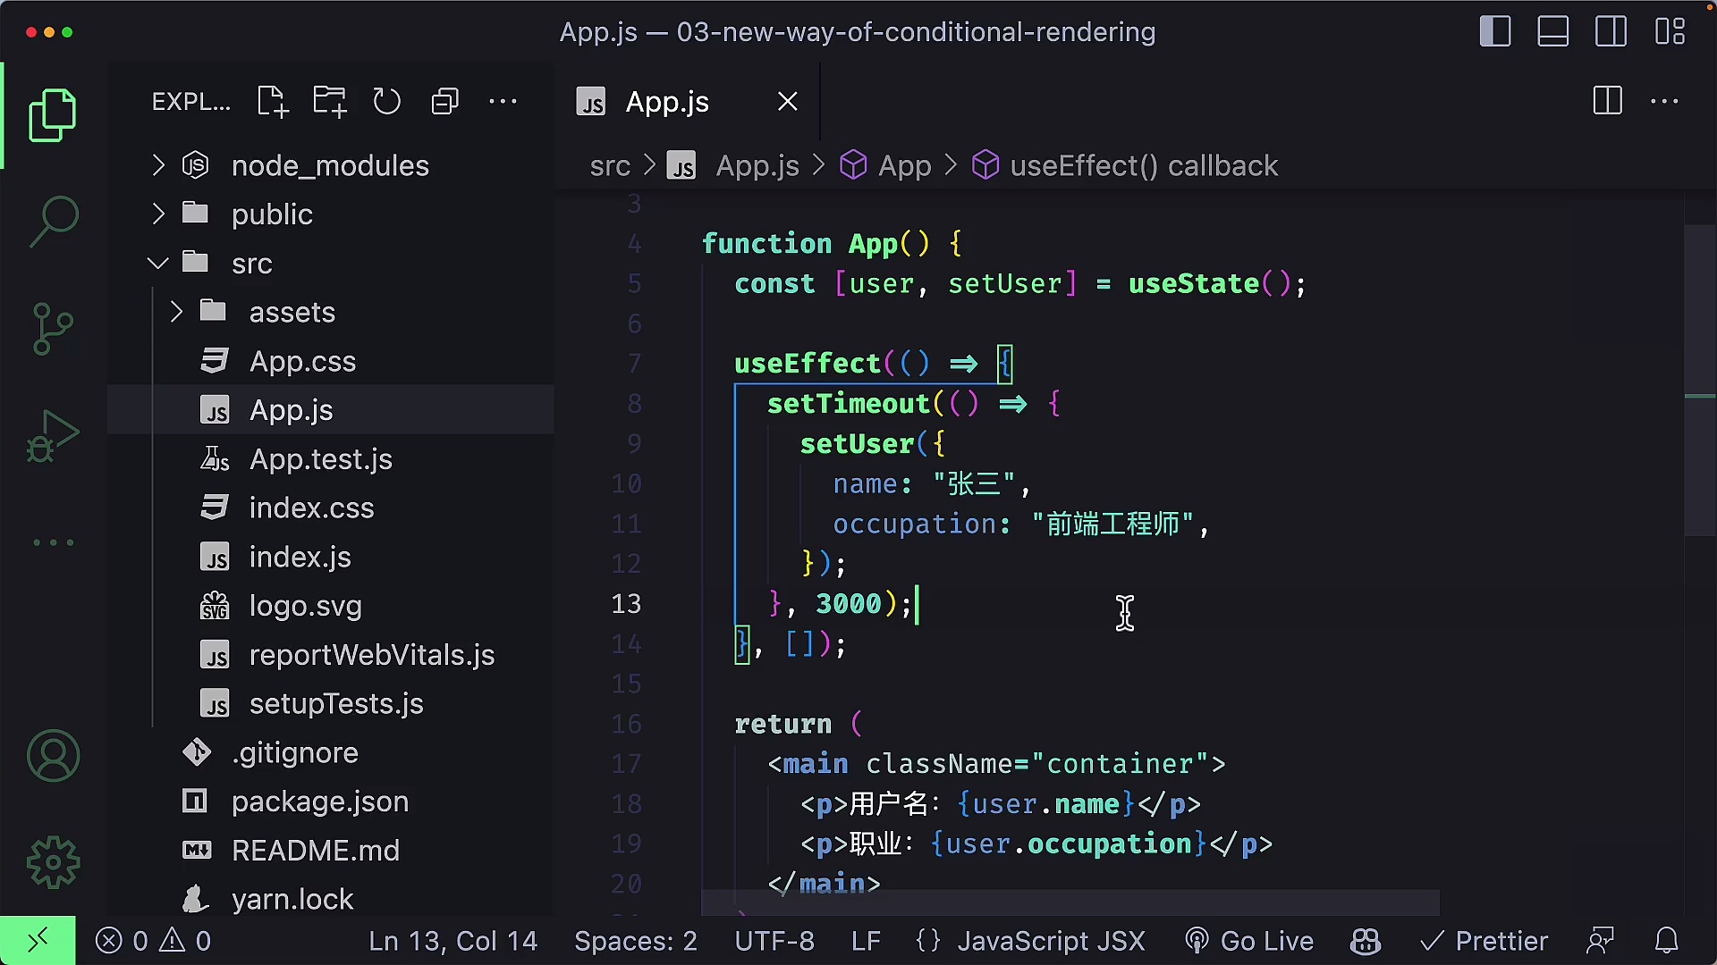
Task: Create a new folder in Explorer
Action: point(329,102)
